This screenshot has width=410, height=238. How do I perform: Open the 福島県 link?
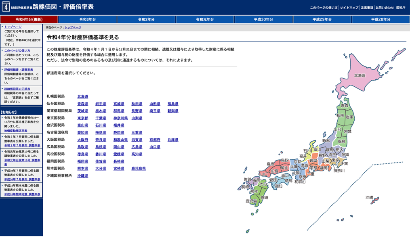(173, 104)
